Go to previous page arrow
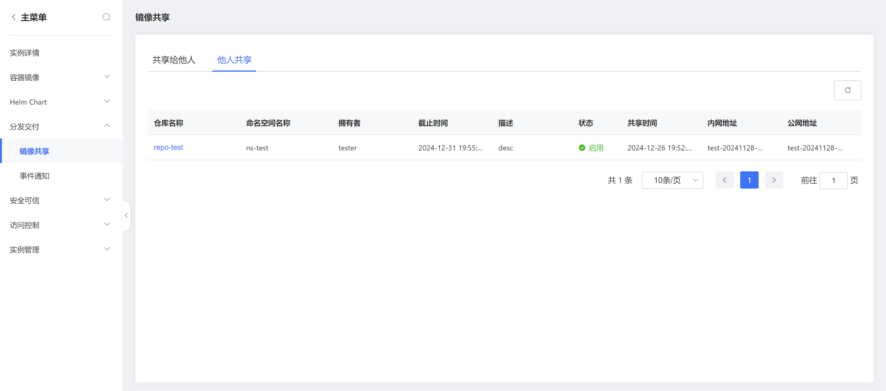Image resolution: width=886 pixels, height=391 pixels. [724, 180]
